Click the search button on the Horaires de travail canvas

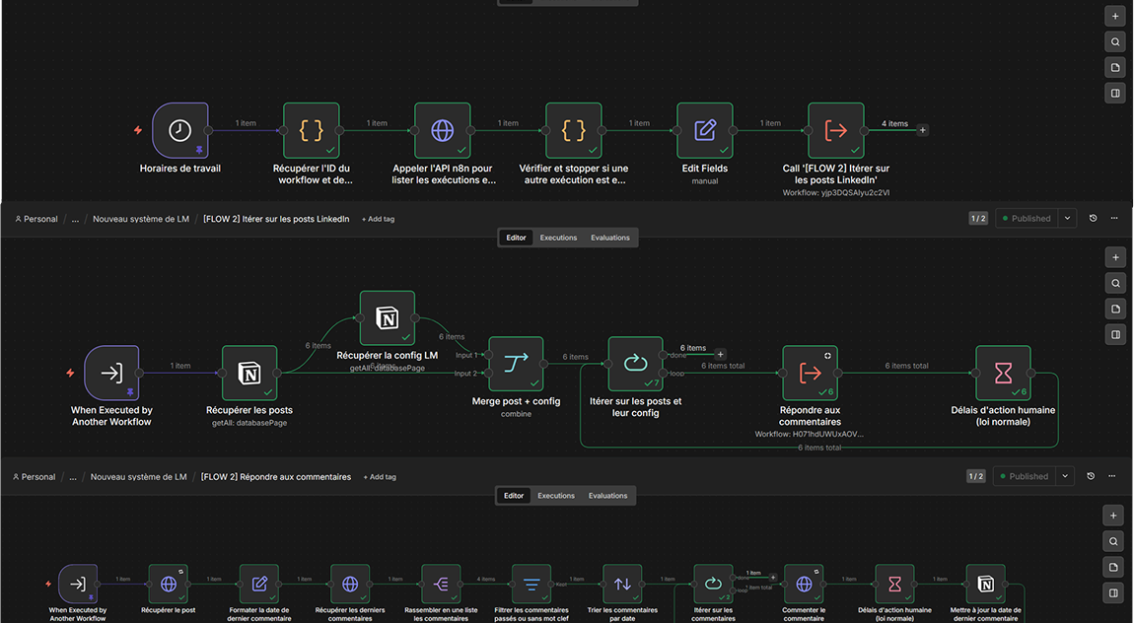click(x=1115, y=42)
